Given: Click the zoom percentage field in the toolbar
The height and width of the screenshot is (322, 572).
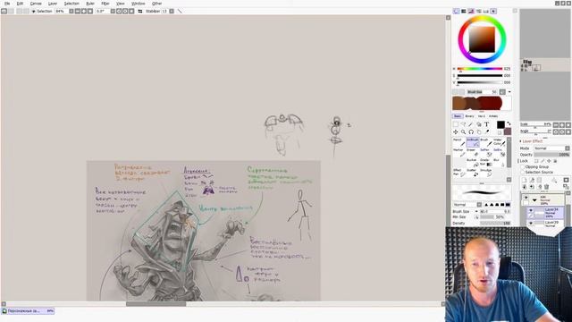Looking at the screenshot, I should pos(61,12).
